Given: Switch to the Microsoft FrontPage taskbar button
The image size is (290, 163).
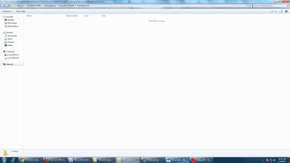Looking at the screenshot, I should click(79, 160).
